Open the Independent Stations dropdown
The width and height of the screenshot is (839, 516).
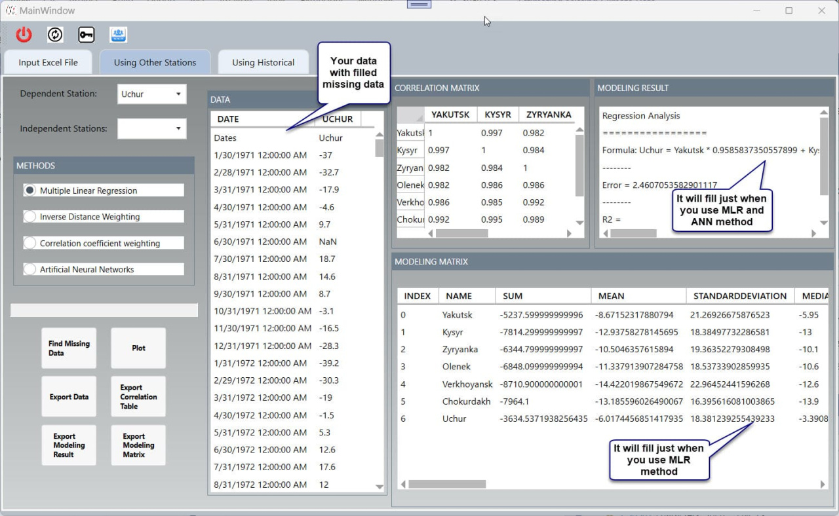click(151, 128)
